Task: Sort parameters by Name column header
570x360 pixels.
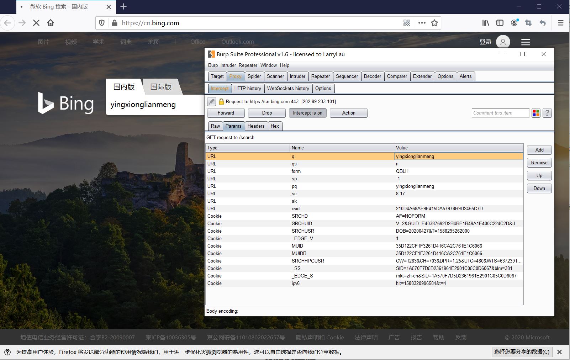Action: click(x=342, y=148)
